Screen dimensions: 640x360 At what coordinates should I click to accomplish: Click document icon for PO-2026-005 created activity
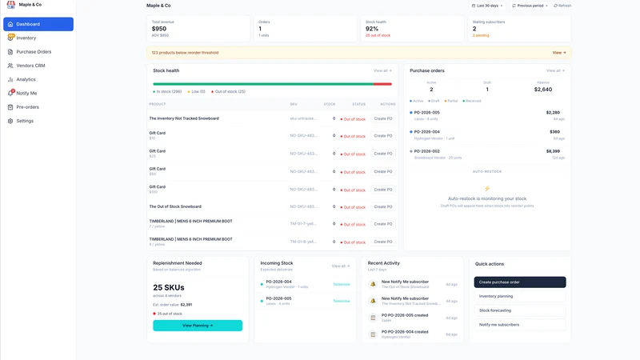tap(373, 318)
